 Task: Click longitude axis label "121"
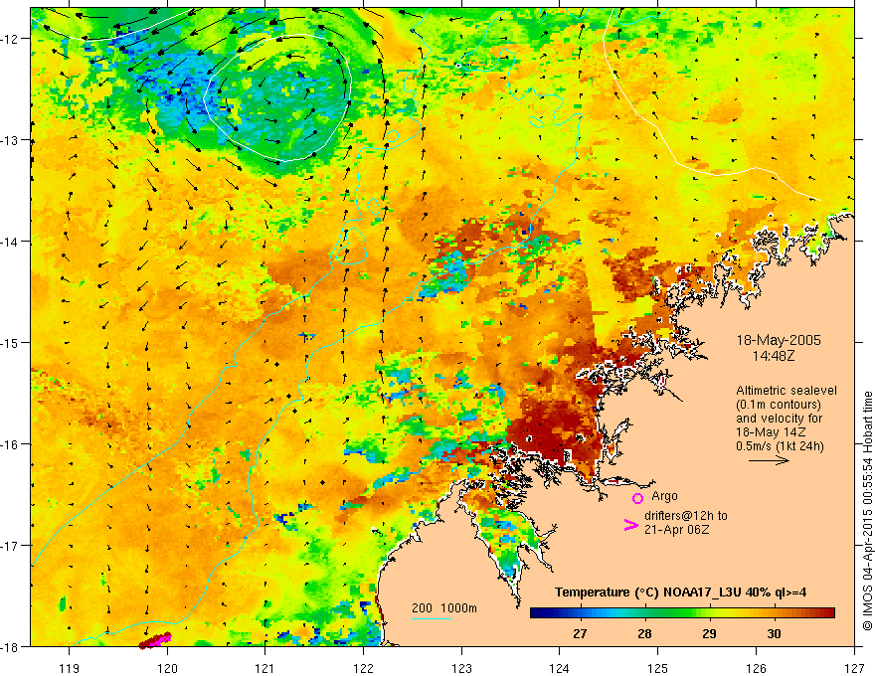(x=265, y=668)
